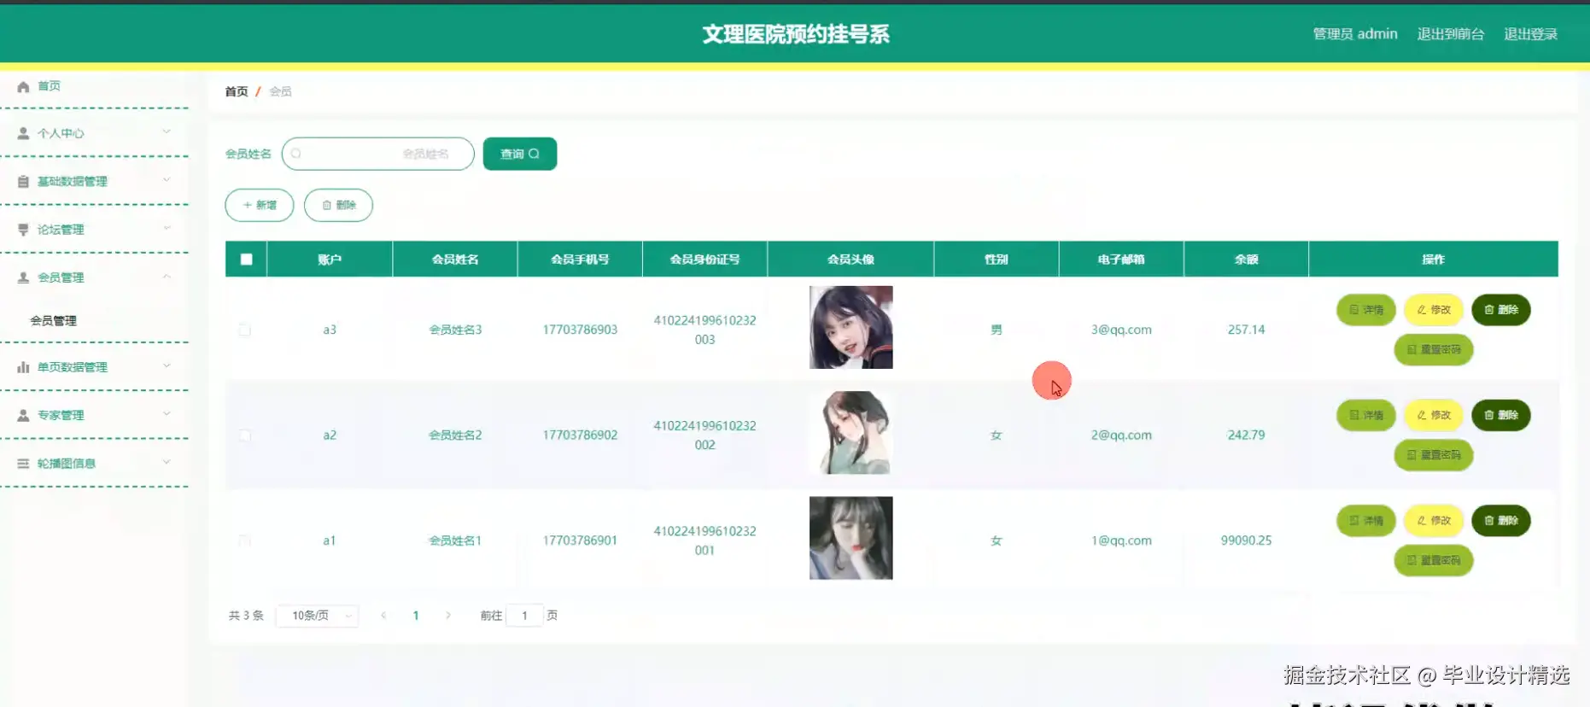Click the previous page arrow in pagination

click(x=383, y=616)
